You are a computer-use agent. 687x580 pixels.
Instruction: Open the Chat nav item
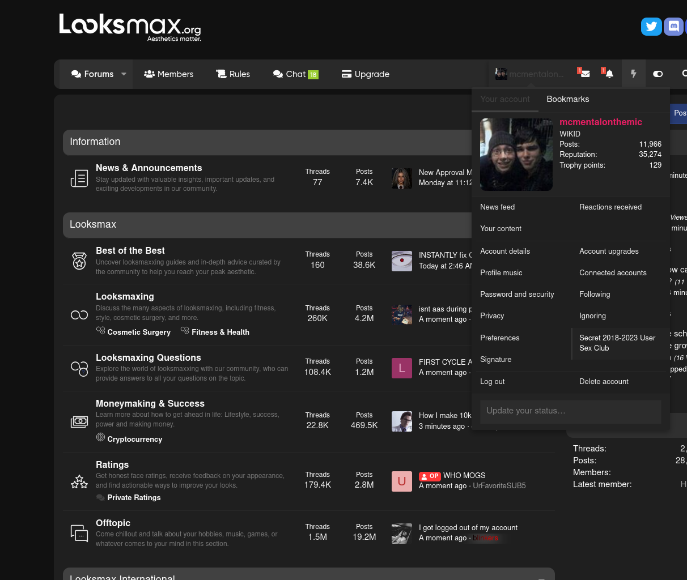[295, 74]
